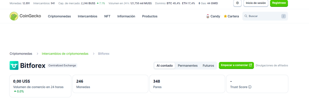Click the Cartera star icon
This screenshot has width=309, height=103.
[x=225, y=16]
